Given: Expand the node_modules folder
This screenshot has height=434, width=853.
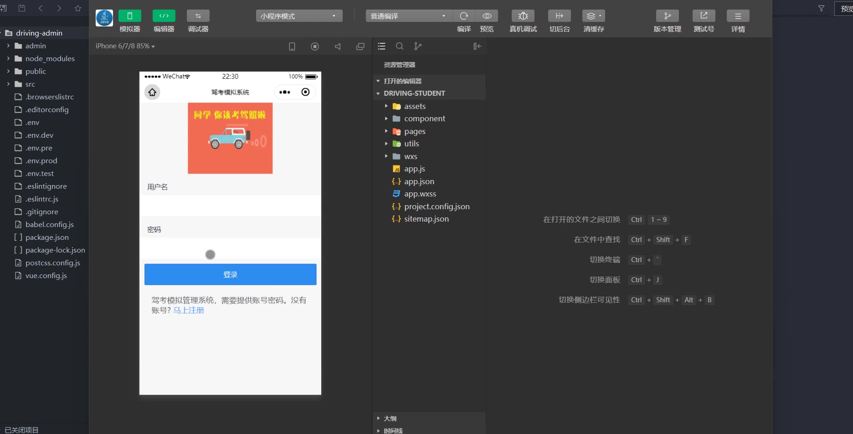Looking at the screenshot, I should pyautogui.click(x=44, y=58).
